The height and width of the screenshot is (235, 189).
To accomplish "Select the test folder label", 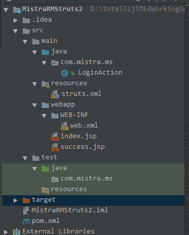I will (49, 157).
